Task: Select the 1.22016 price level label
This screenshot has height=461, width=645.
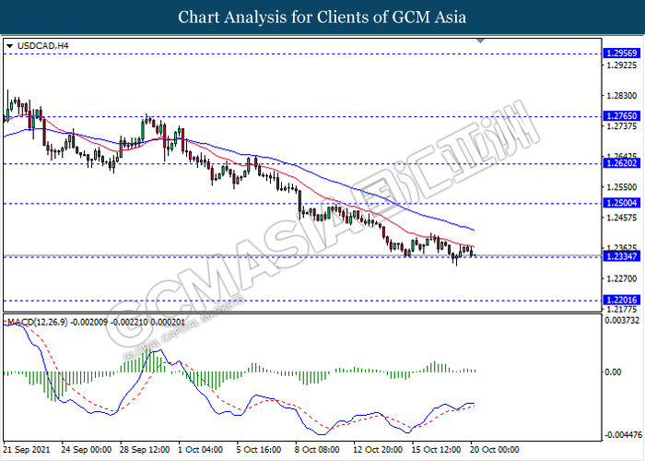Action: 622,300
